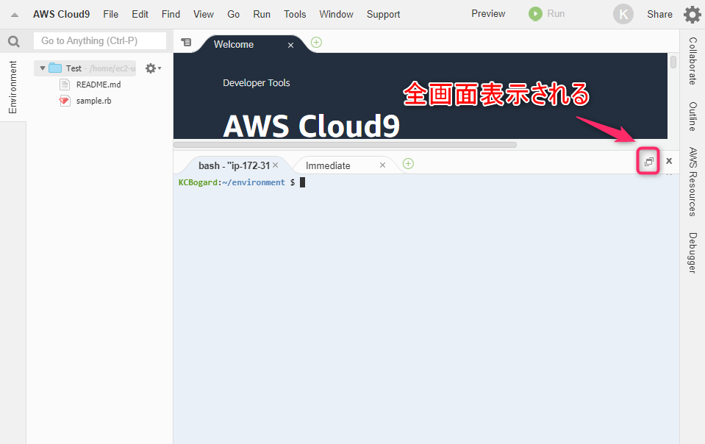The width and height of the screenshot is (705, 444).
Task: Open the Support menu
Action: pyautogui.click(x=383, y=15)
